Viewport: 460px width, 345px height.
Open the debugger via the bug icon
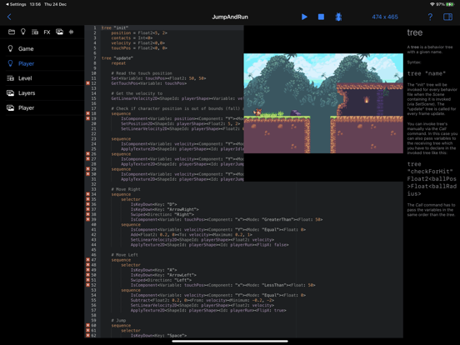point(338,17)
